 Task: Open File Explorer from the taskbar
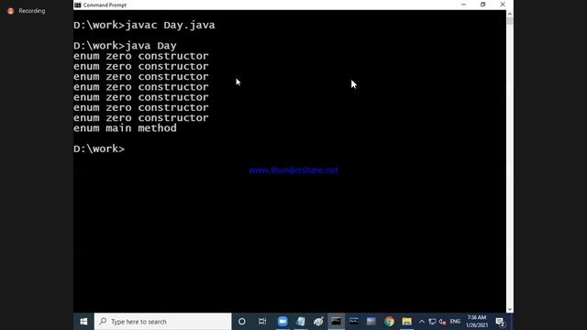406,322
